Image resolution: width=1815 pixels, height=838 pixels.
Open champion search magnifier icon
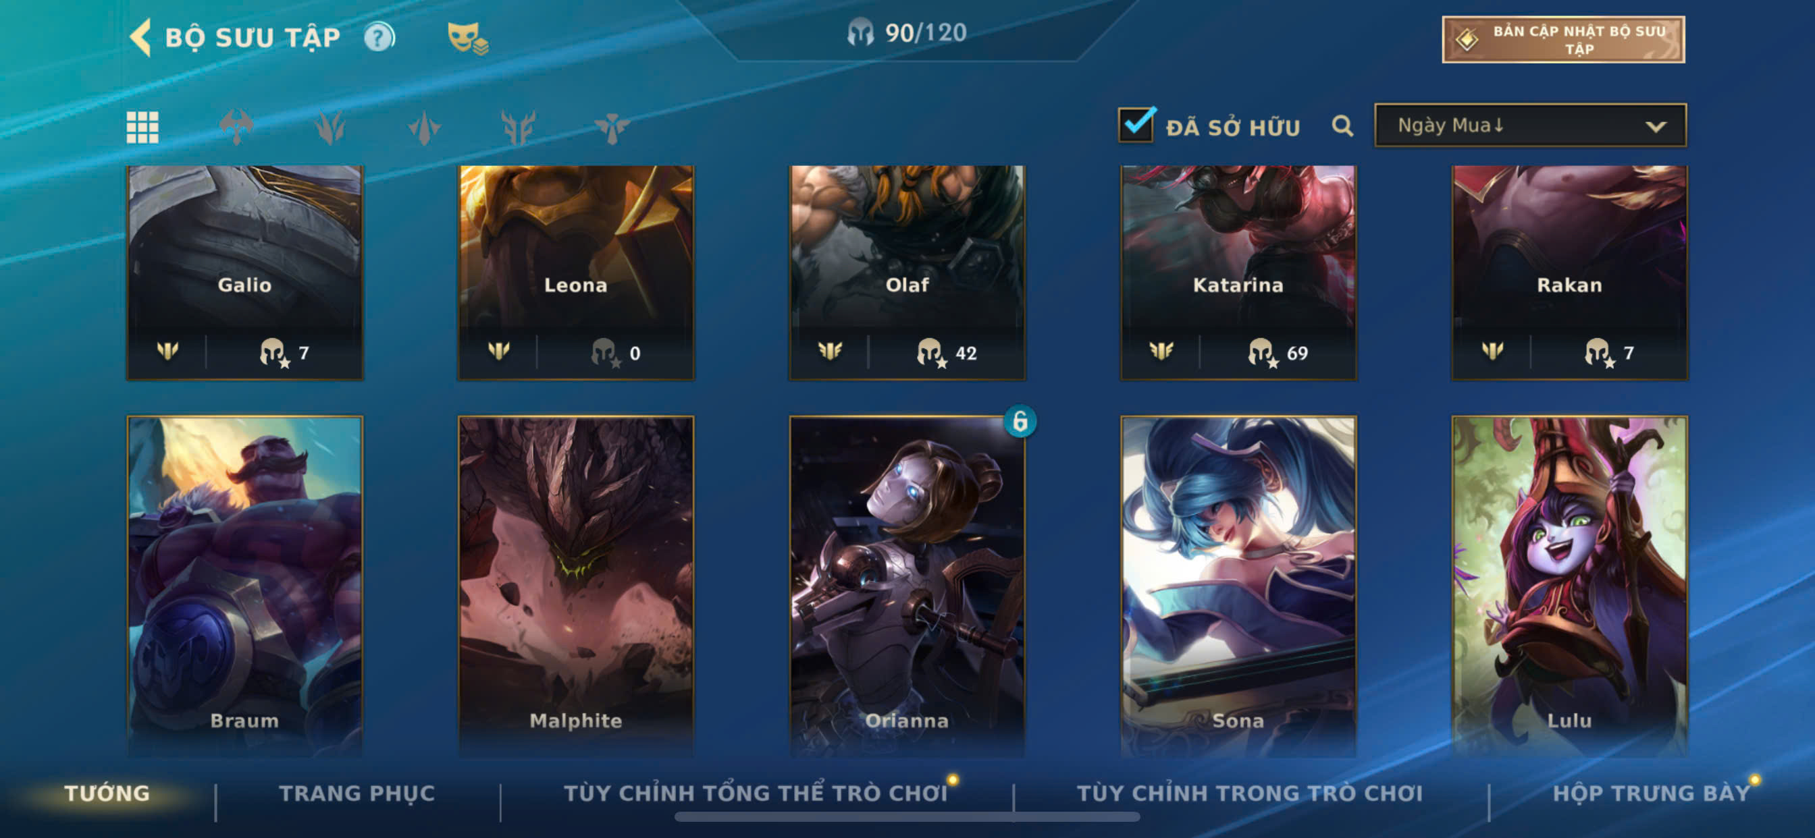1342,126
